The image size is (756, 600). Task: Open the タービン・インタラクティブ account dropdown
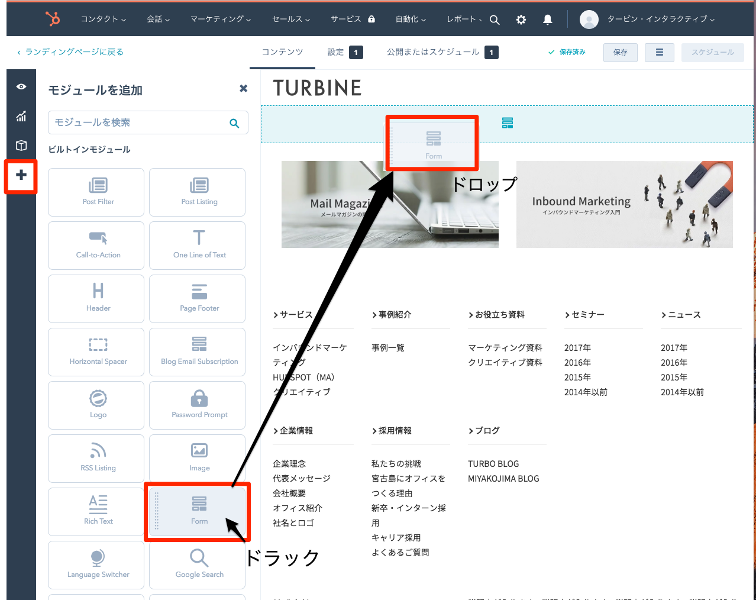[x=660, y=20]
